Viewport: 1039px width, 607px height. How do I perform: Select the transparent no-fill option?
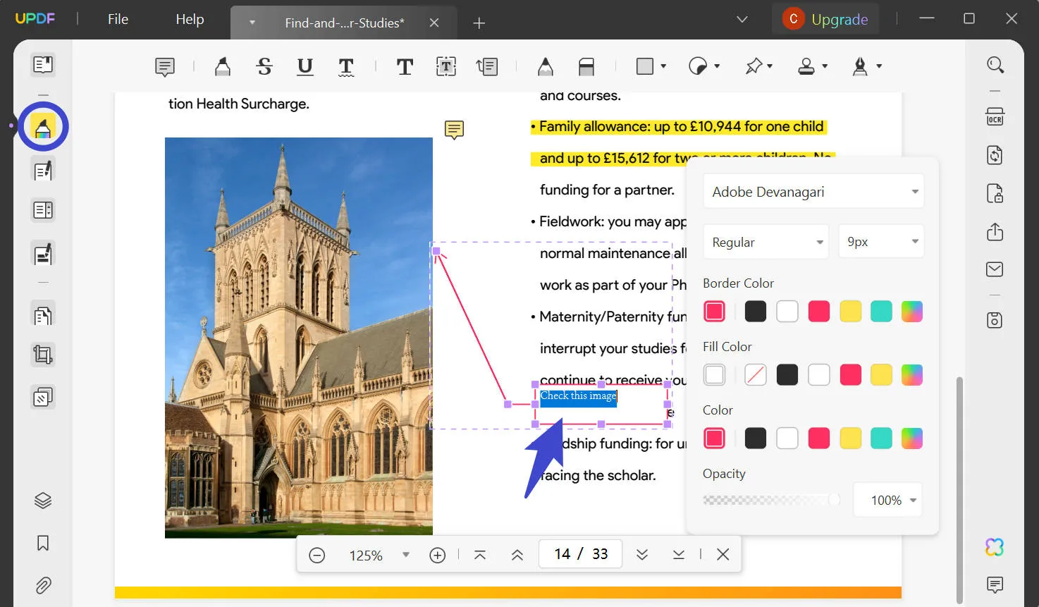tap(755, 375)
